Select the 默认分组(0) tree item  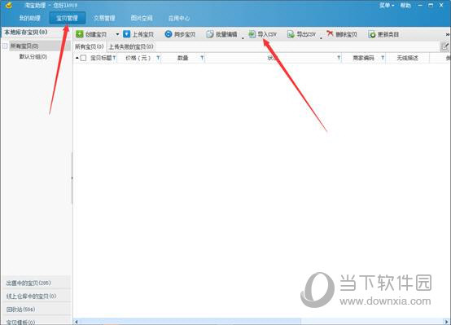[x=33, y=57]
